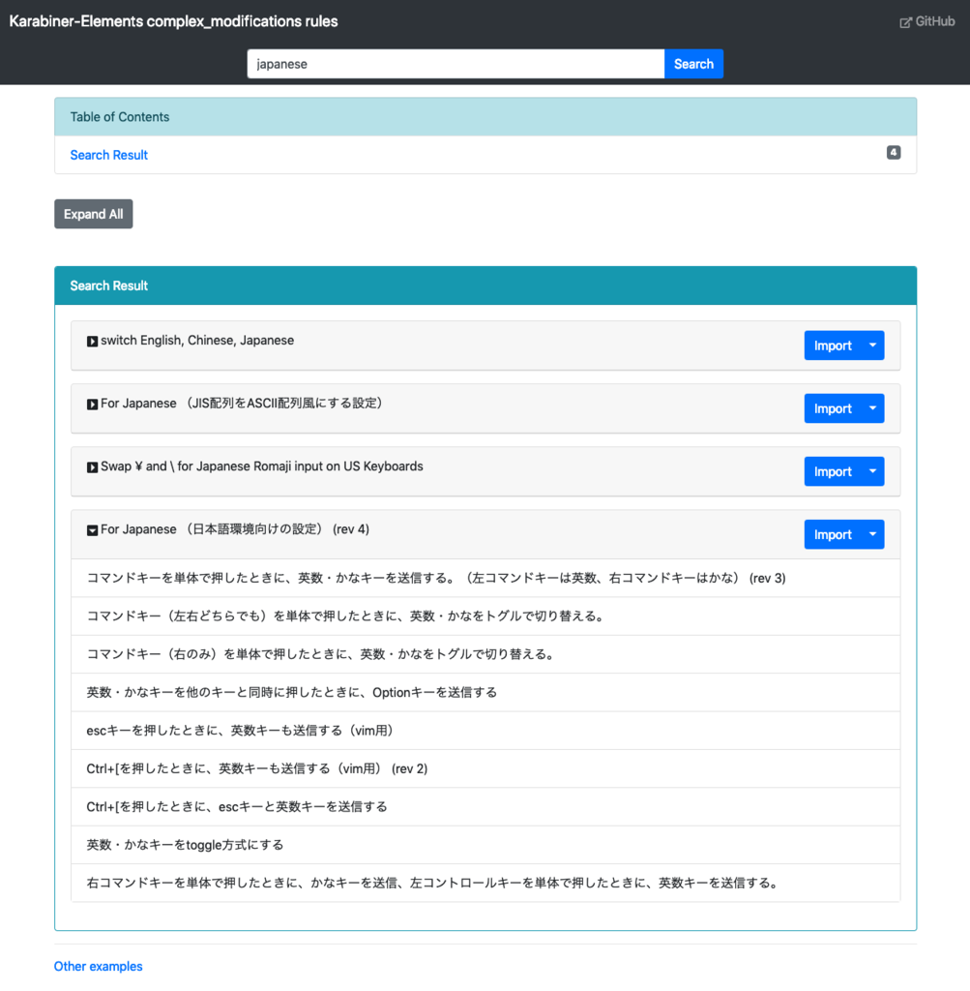Open the 'Other examples' link
The width and height of the screenshot is (970, 991).
[98, 967]
